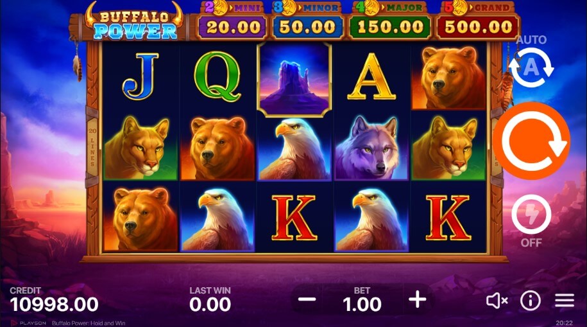
Task: Increase the bet with plus button
Action: (418, 299)
